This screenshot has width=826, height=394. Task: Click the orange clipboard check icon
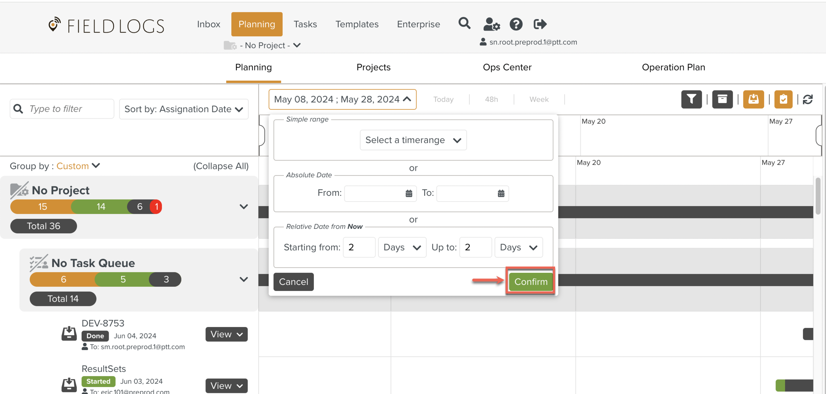tap(783, 99)
